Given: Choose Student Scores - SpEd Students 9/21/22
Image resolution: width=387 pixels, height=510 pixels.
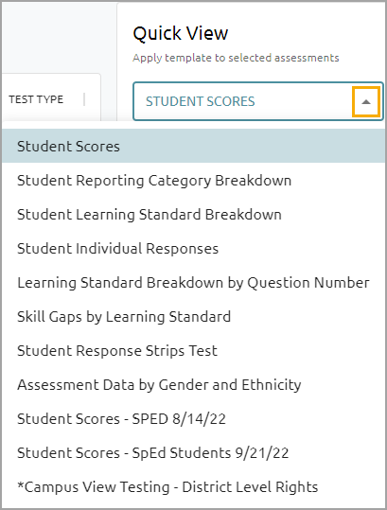Looking at the screenshot, I should coord(193,452).
